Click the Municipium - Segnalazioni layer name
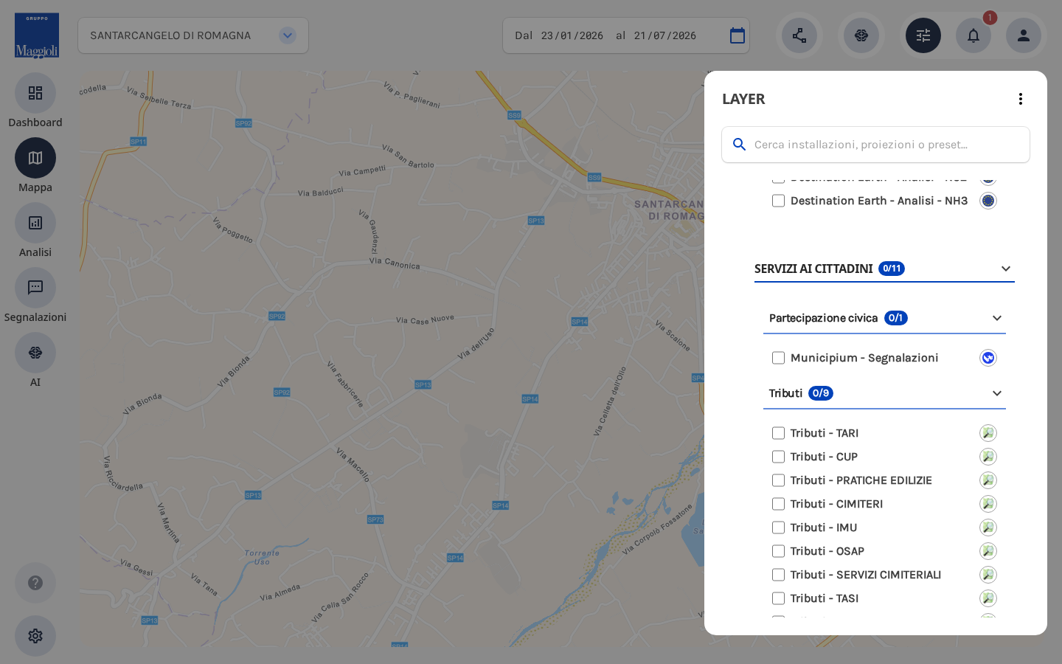This screenshot has width=1062, height=664. [x=864, y=358]
